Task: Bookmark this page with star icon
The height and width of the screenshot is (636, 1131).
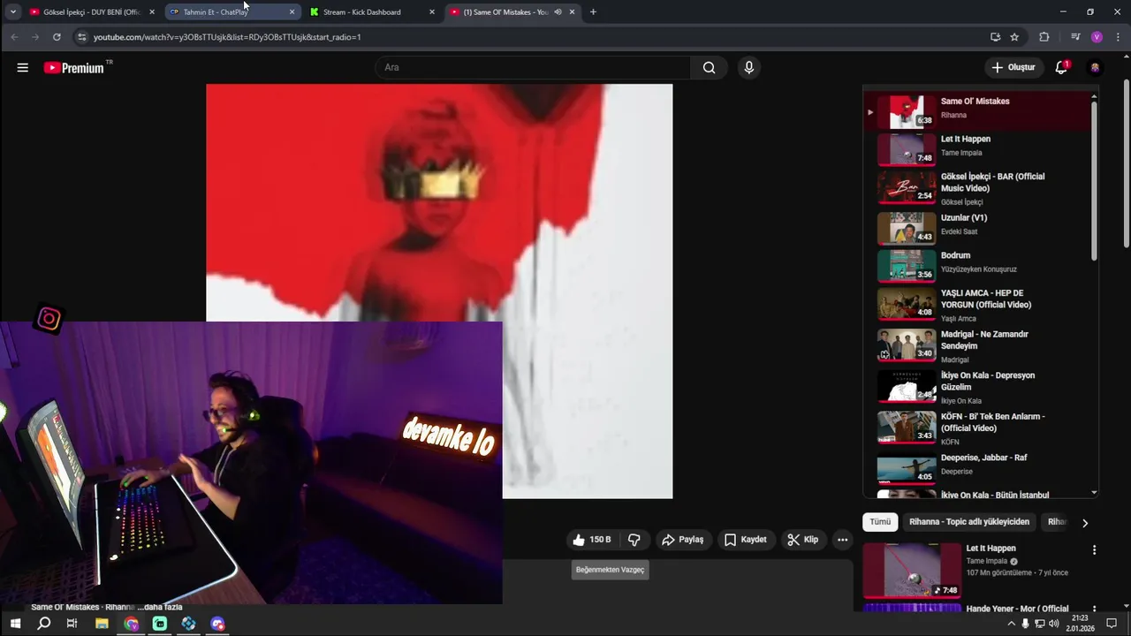Action: [1014, 37]
